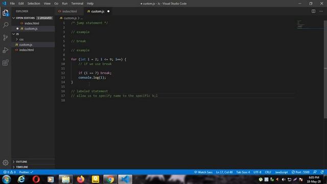The height and width of the screenshot is (184, 327).
Task: Open the Edit menu
Action: pyautogui.click(x=21, y=4)
